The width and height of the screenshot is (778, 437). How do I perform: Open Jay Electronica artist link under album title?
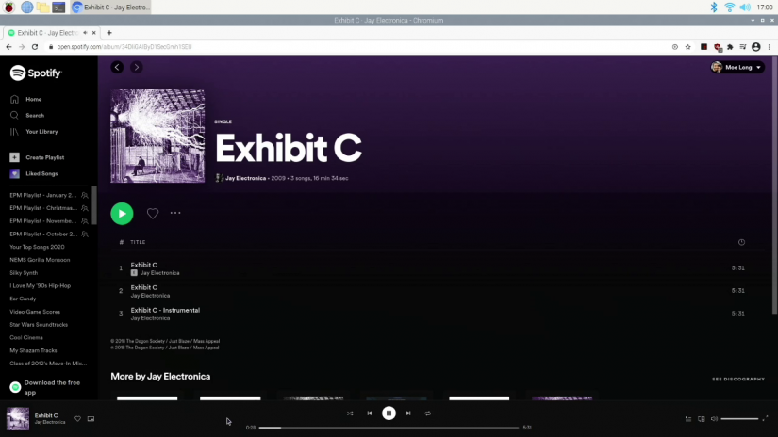[x=245, y=178]
